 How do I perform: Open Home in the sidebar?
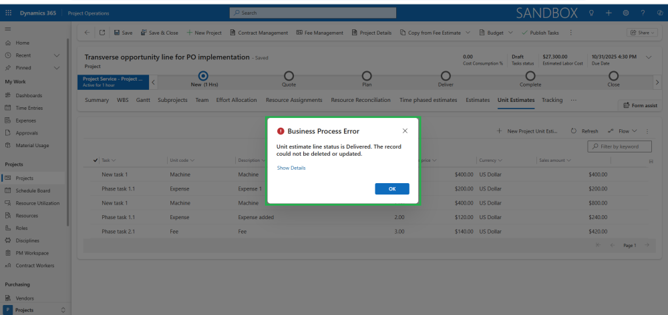[23, 43]
